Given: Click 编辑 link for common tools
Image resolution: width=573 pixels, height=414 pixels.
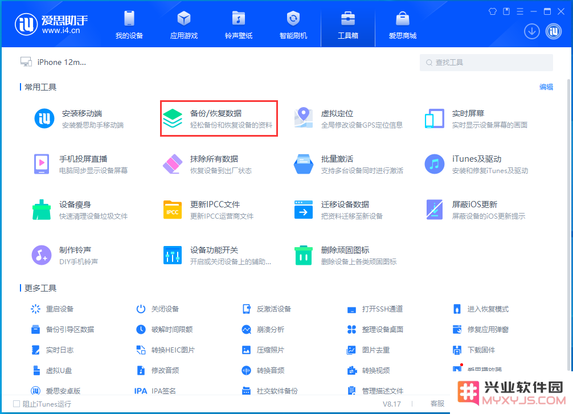Looking at the screenshot, I should pos(546,87).
